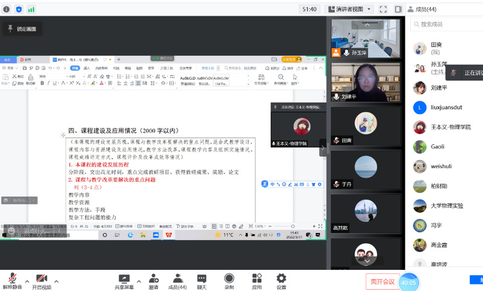Click the Leave Meeting (离开会议) button
This screenshot has height=291, width=483.
[x=383, y=281]
